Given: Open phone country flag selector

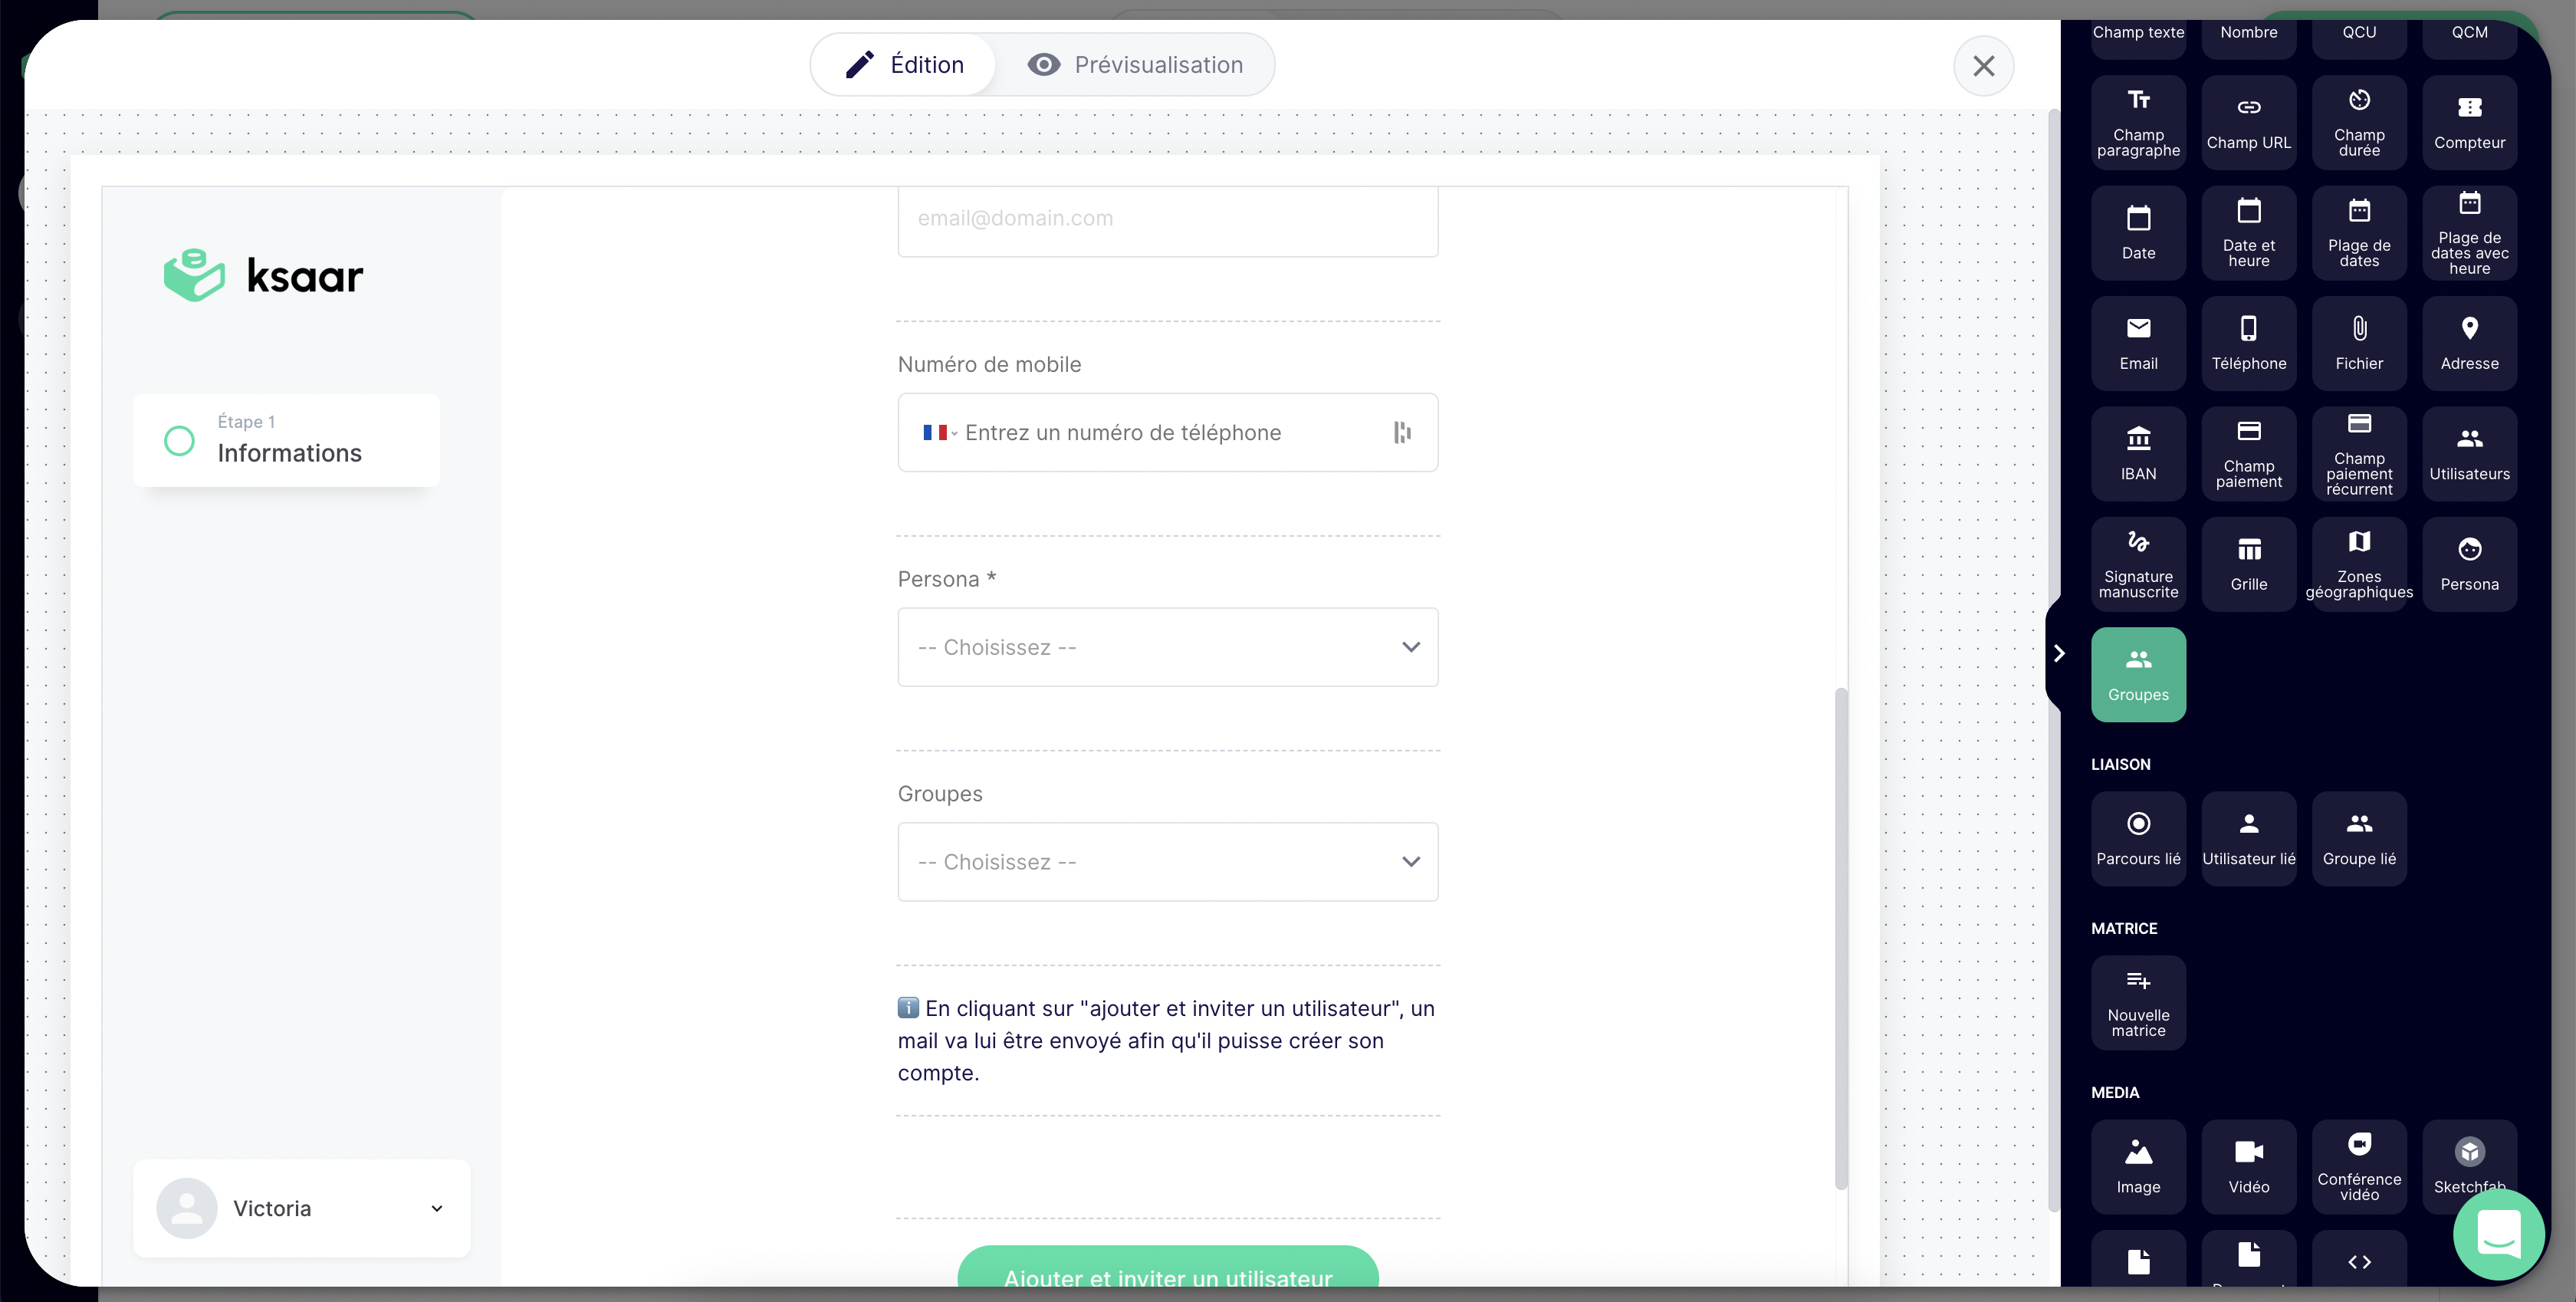Looking at the screenshot, I should pos(939,433).
